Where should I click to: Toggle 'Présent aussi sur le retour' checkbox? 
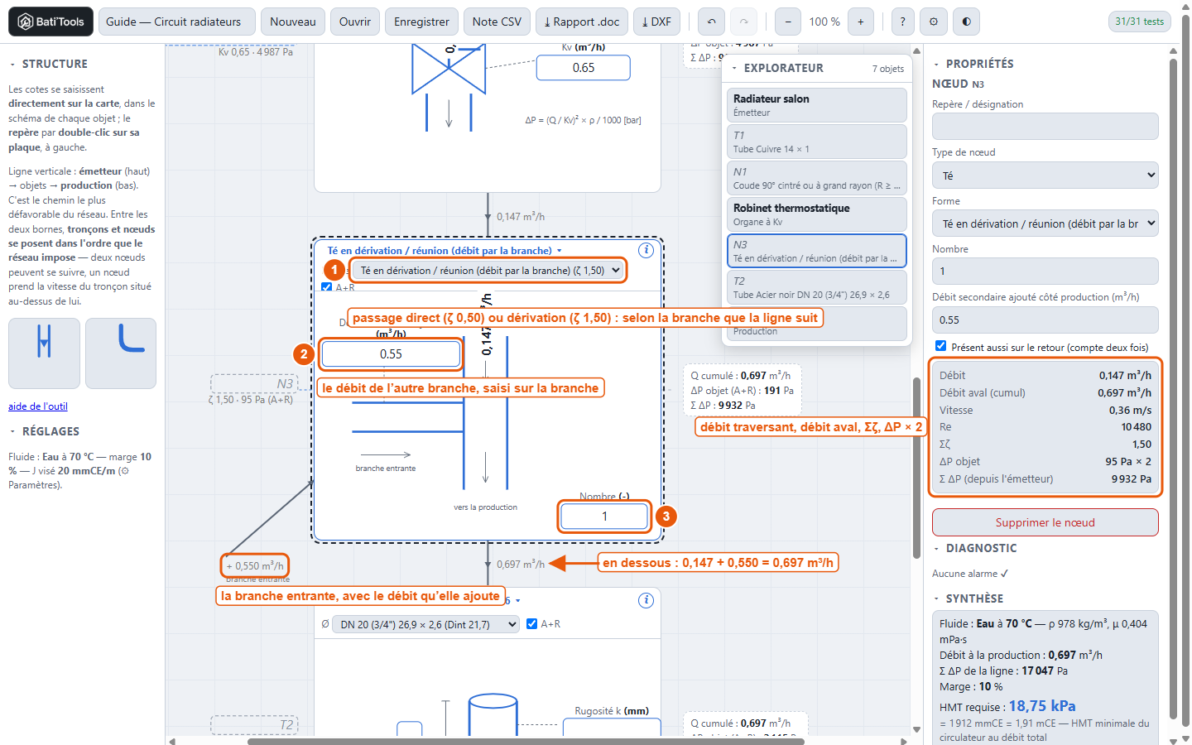pos(940,346)
